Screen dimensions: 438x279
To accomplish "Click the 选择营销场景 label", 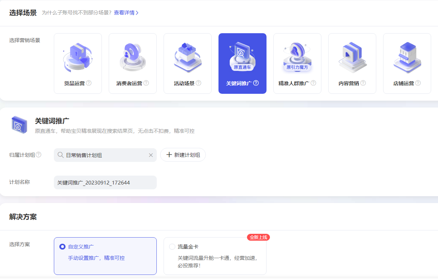I will click(x=25, y=40).
